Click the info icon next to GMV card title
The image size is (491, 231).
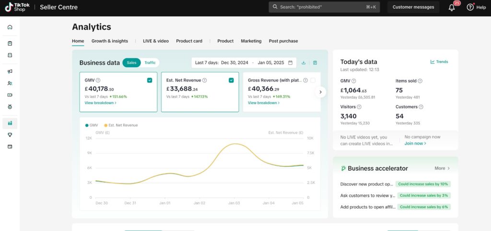98,81
